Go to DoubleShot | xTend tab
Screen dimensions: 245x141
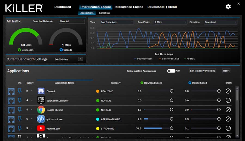click(162, 7)
